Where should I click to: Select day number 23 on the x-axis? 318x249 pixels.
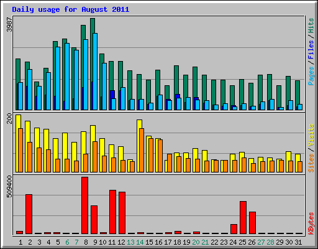click(x=224, y=242)
